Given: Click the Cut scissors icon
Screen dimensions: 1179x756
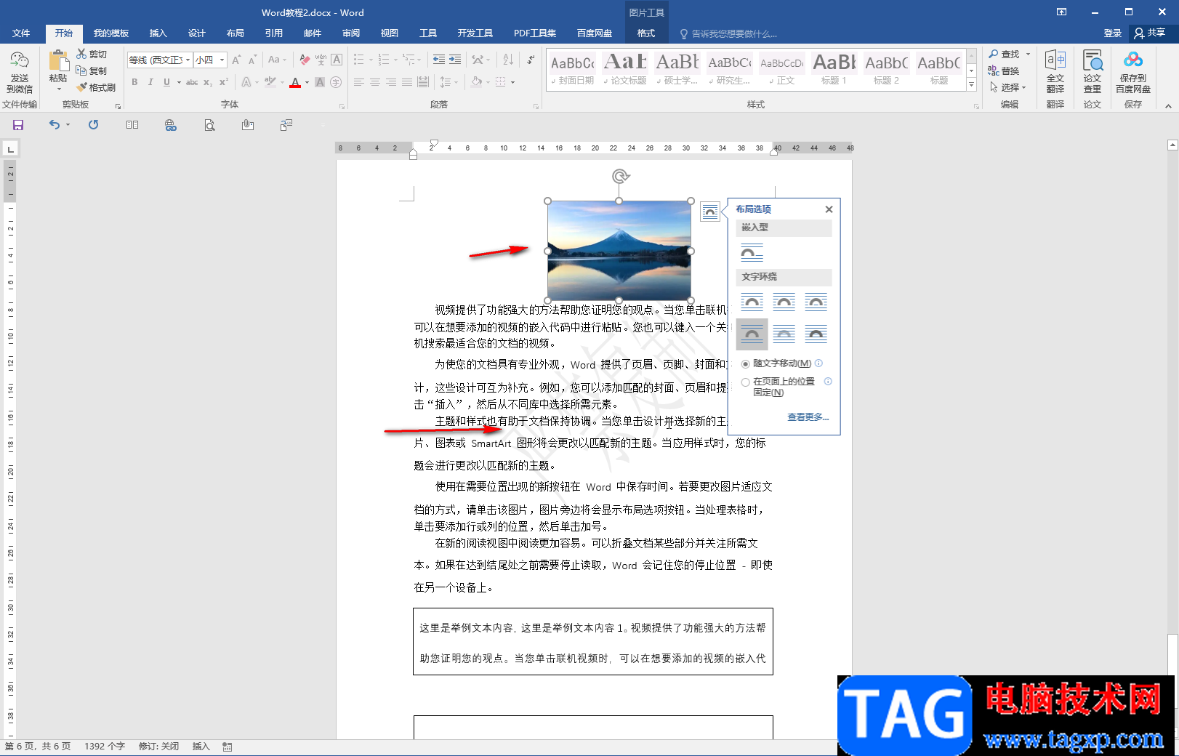Looking at the screenshot, I should [81, 54].
